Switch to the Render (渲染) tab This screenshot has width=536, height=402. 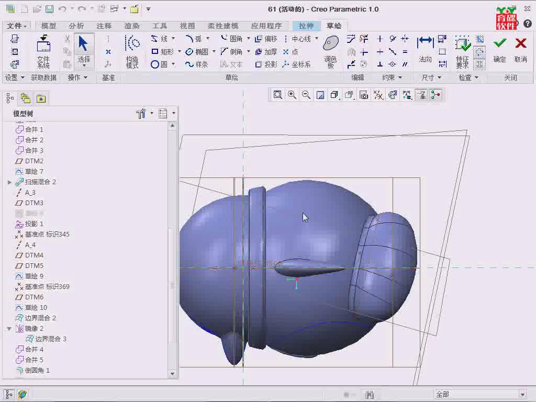(132, 26)
